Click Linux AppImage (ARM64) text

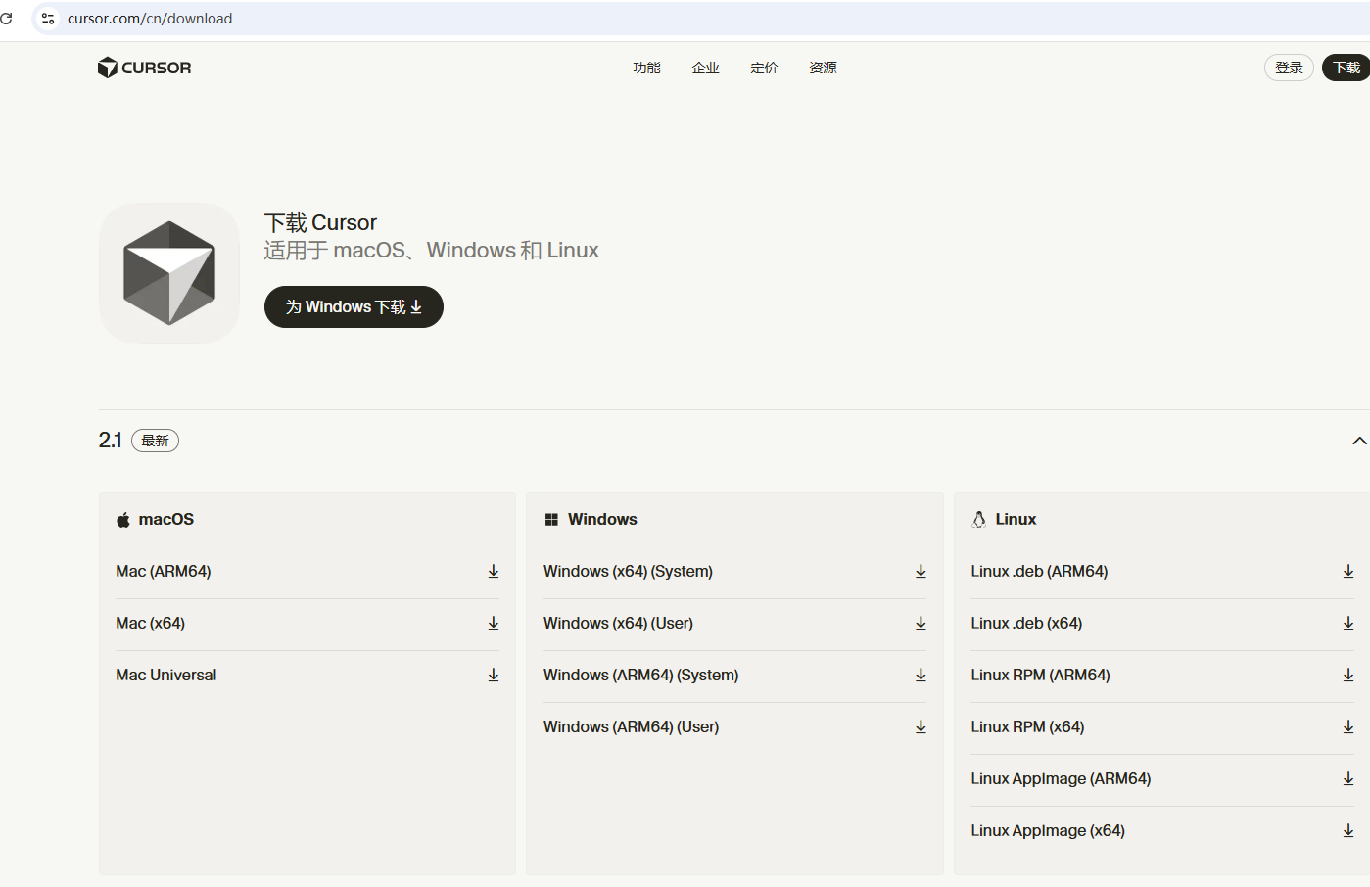click(x=1061, y=778)
